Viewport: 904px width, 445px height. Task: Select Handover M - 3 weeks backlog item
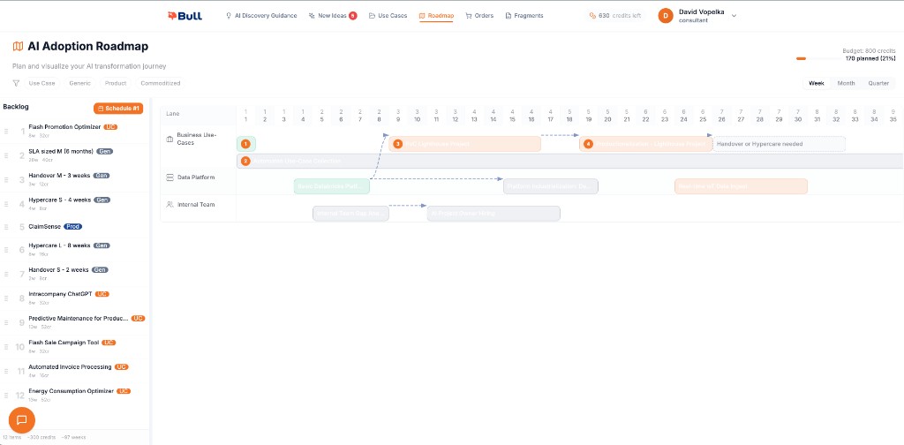pos(75,179)
